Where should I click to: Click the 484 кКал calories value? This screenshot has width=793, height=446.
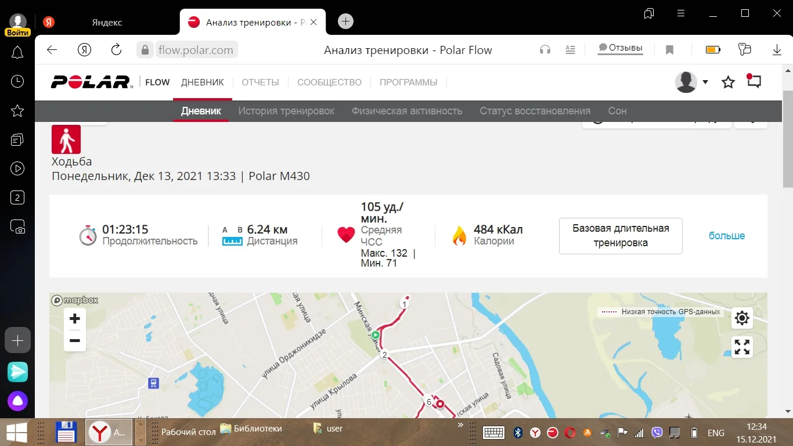point(498,229)
